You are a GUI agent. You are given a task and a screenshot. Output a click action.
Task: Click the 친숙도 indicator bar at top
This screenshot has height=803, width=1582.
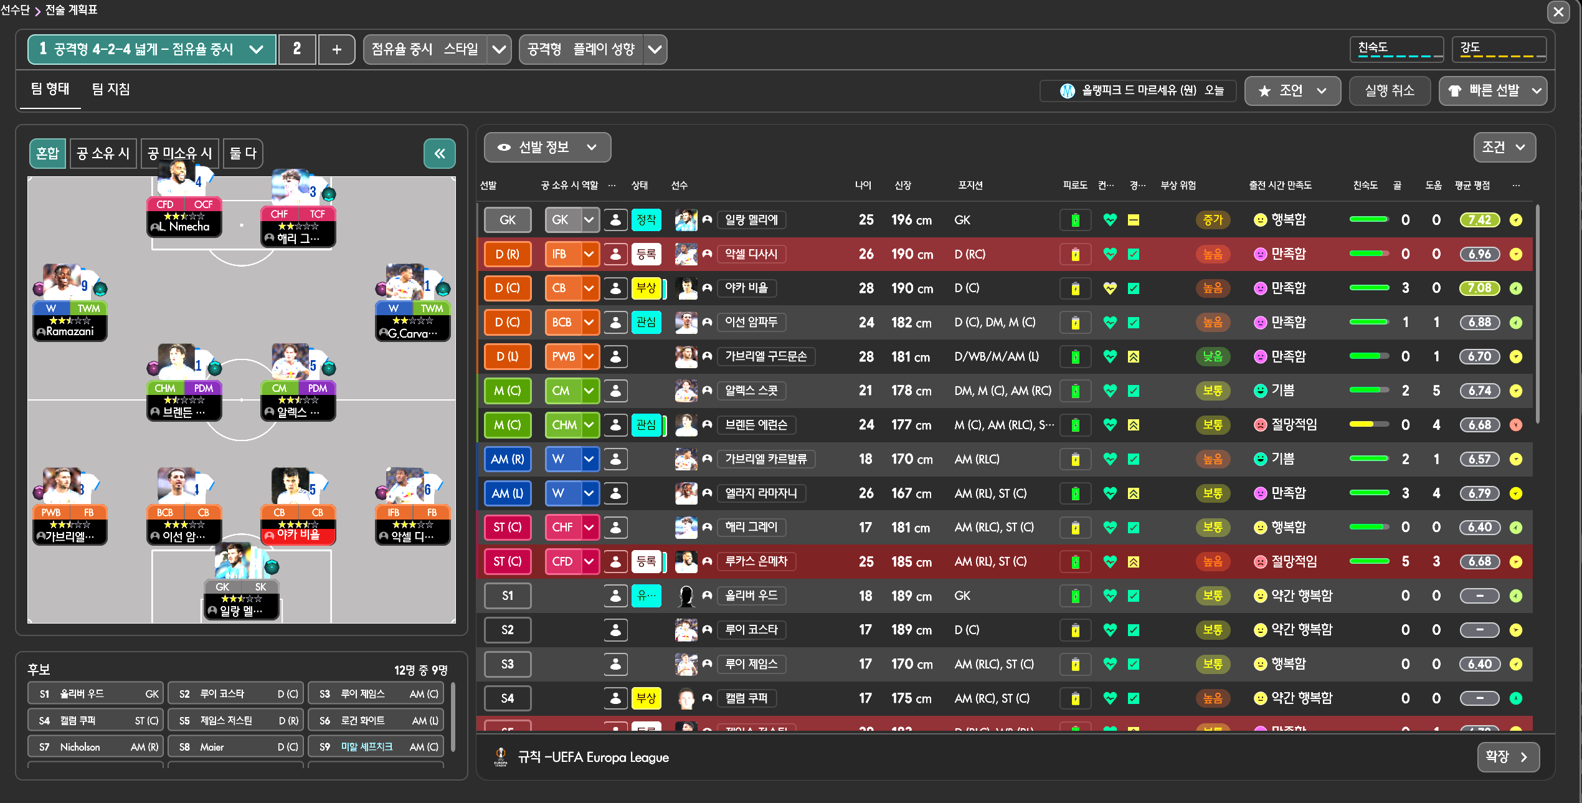coord(1396,49)
